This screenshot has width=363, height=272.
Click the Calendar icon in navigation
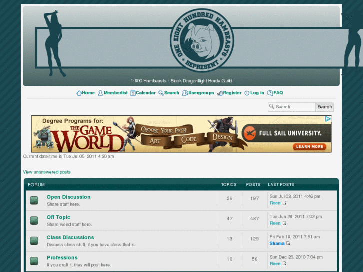[133, 93]
